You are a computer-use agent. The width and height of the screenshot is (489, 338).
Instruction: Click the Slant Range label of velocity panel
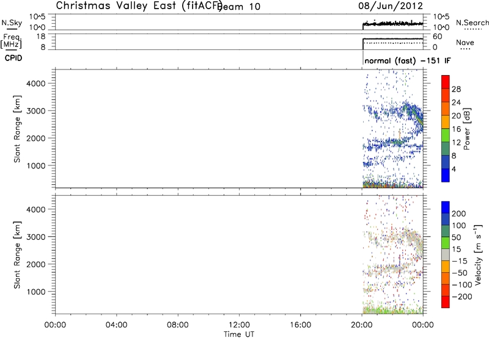[17, 255]
